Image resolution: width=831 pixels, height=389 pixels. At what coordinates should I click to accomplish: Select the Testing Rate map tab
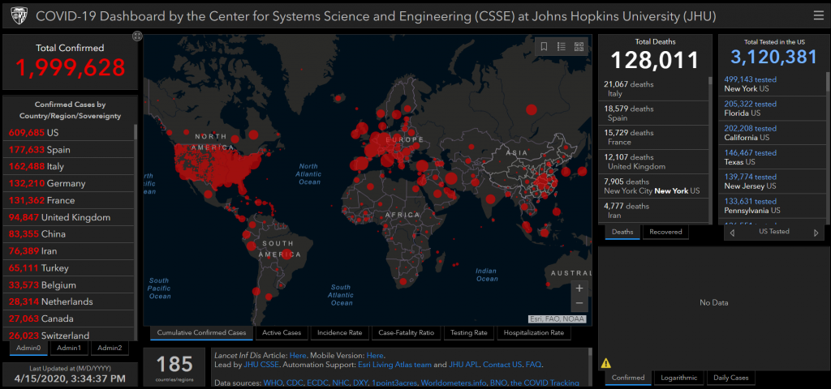[x=469, y=333]
